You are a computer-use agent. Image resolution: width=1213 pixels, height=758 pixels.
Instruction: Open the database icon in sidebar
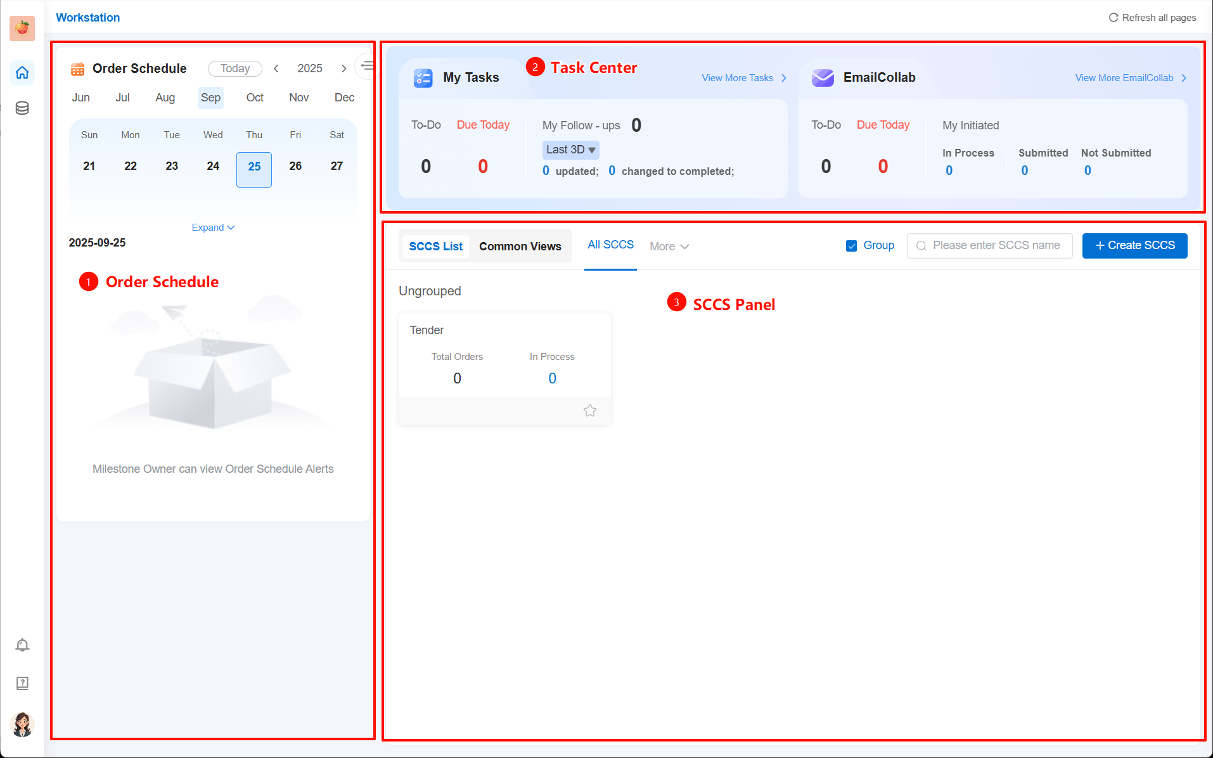(x=22, y=108)
